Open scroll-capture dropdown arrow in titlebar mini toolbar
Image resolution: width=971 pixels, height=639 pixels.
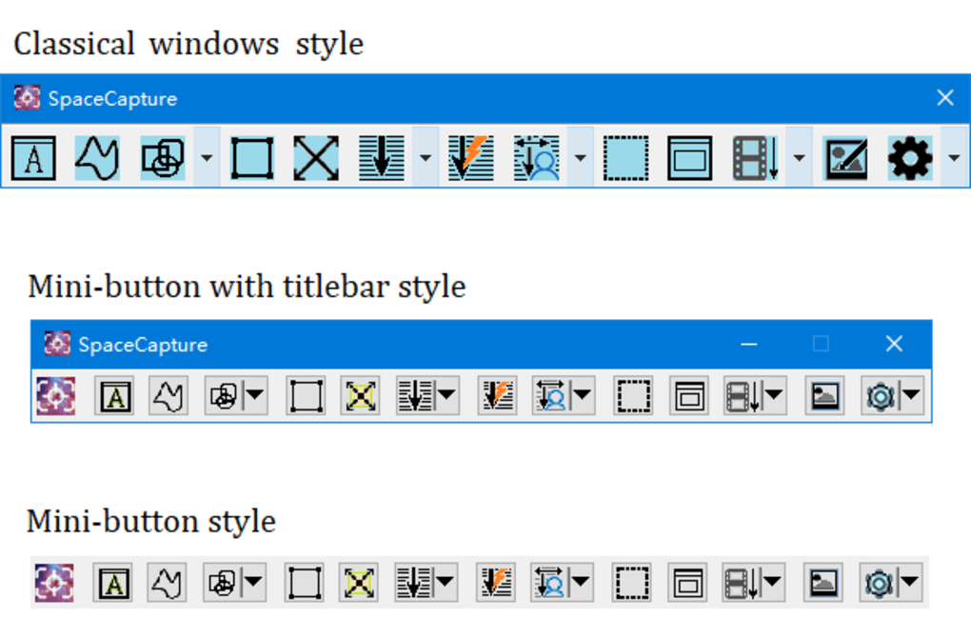pos(446,395)
